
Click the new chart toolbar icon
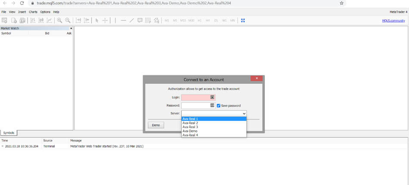pos(14,20)
